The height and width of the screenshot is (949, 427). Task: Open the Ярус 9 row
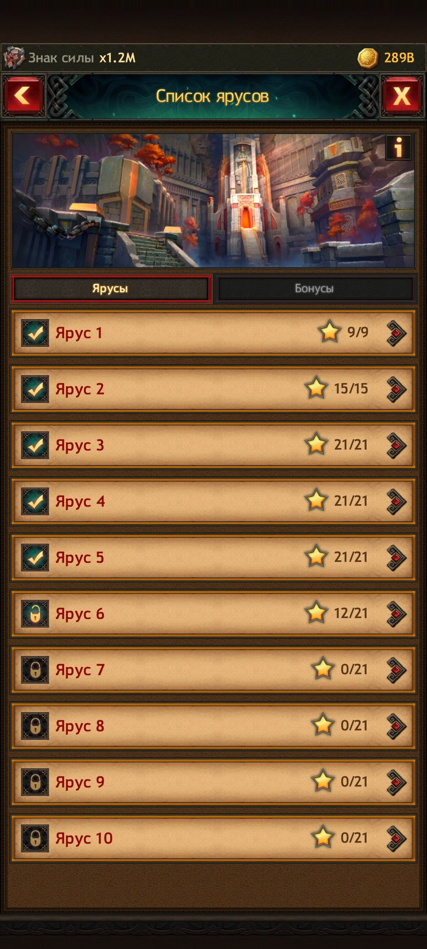pos(213,782)
